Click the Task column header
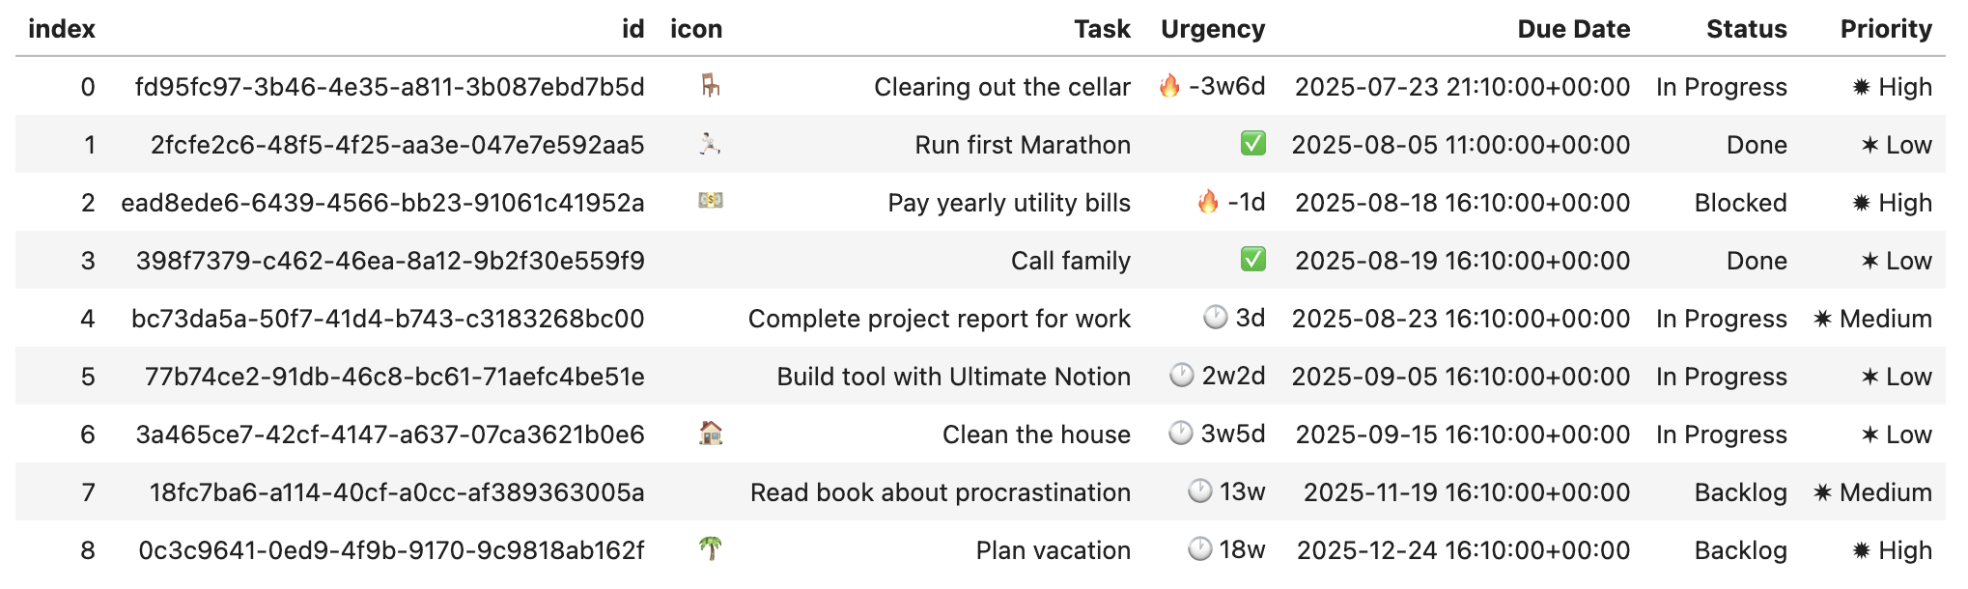The width and height of the screenshot is (1968, 589). point(1102,29)
